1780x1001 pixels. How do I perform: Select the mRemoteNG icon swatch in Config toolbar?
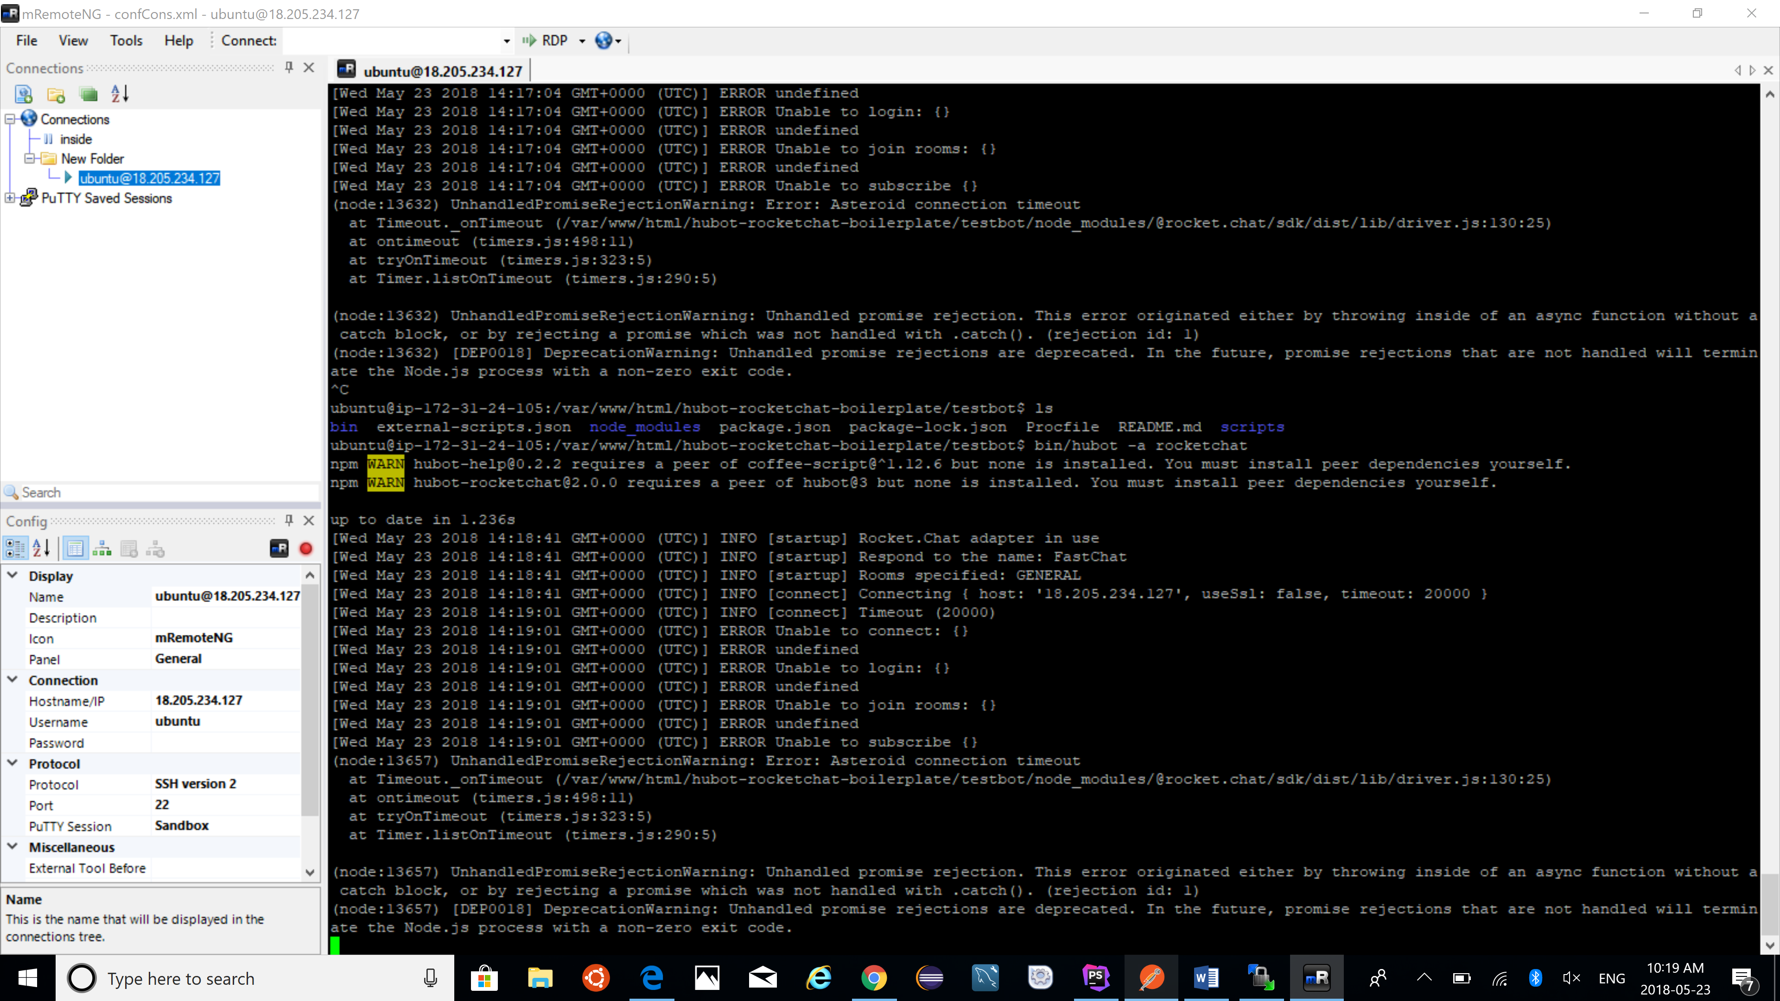(x=279, y=549)
